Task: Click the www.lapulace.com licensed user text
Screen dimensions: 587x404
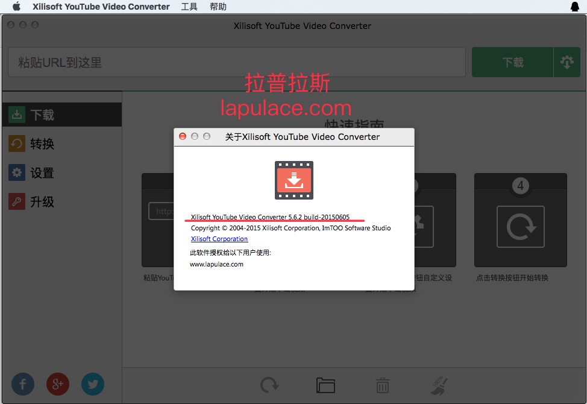Action: click(x=216, y=264)
